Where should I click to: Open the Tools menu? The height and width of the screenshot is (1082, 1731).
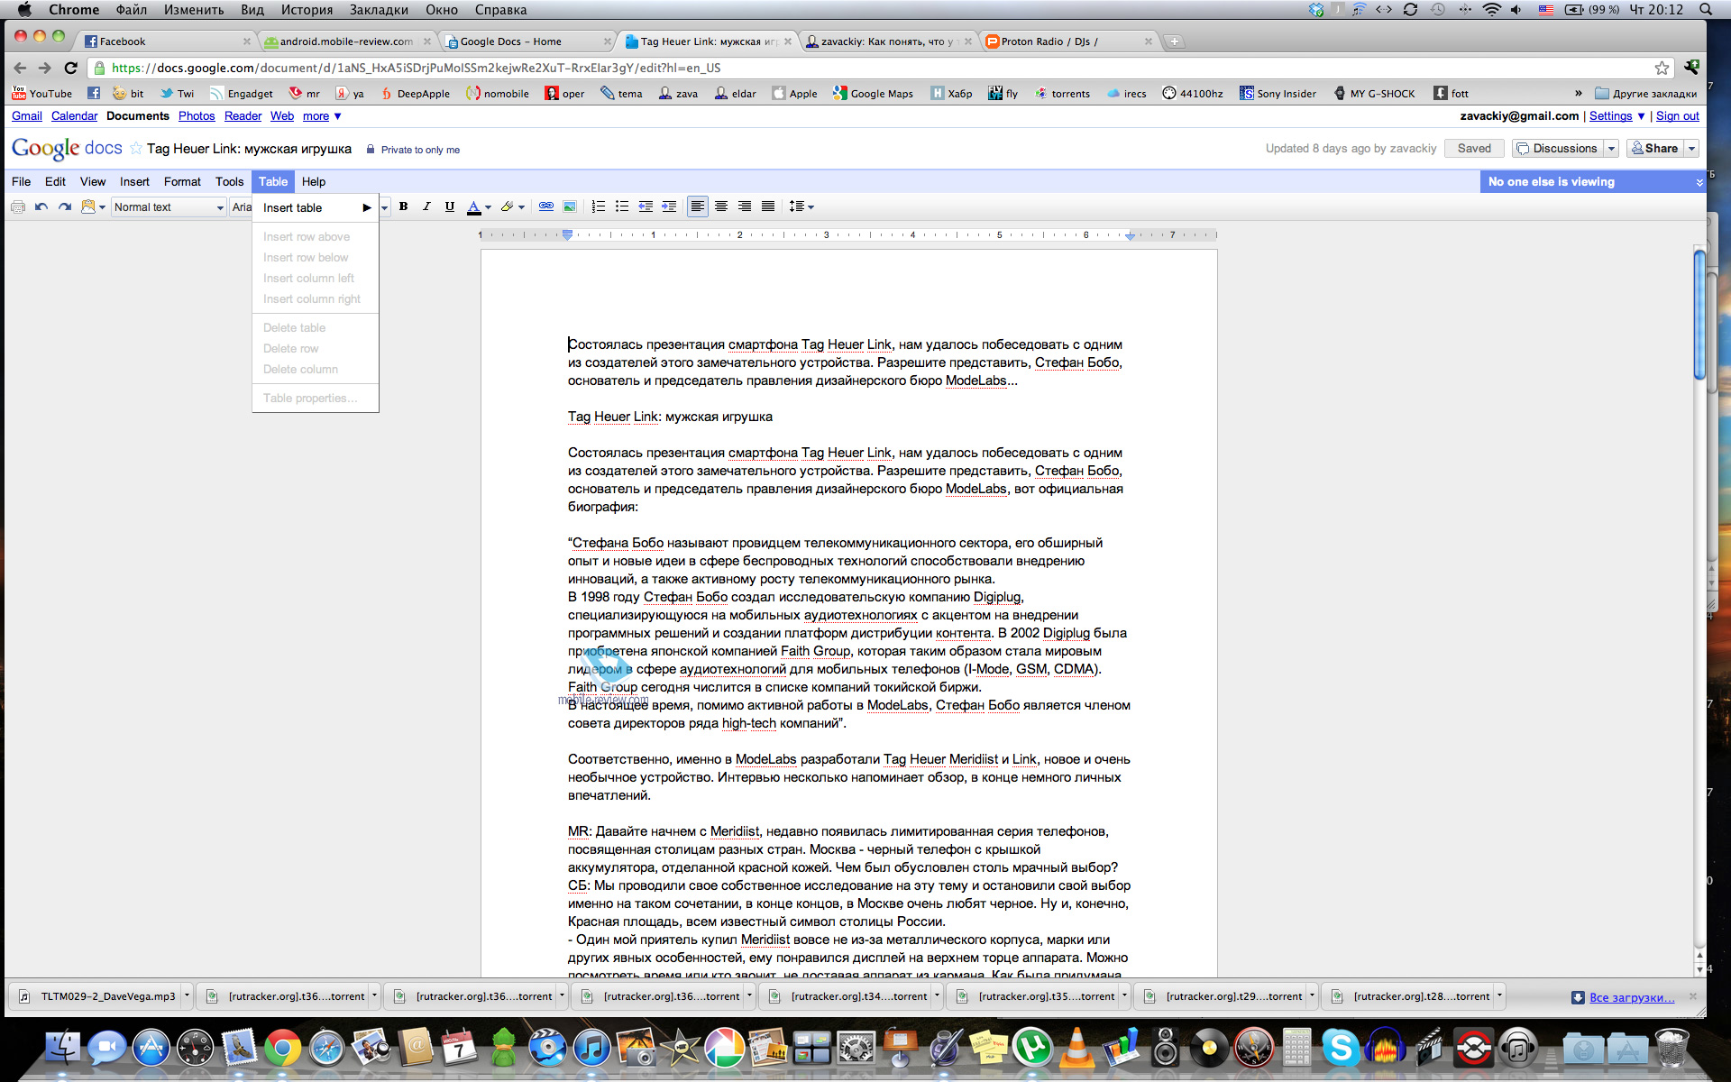229,182
